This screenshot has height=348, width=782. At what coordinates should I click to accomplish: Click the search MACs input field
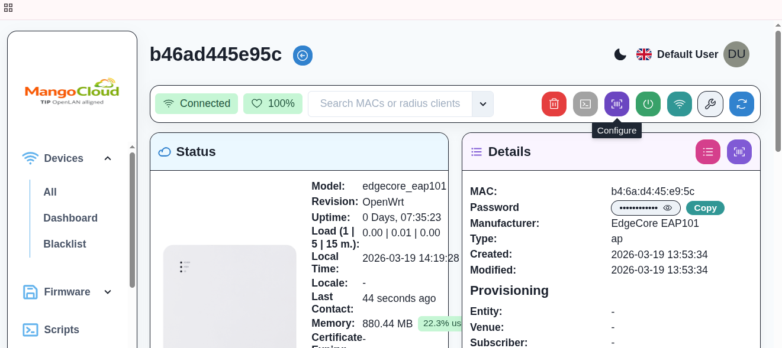[391, 103]
